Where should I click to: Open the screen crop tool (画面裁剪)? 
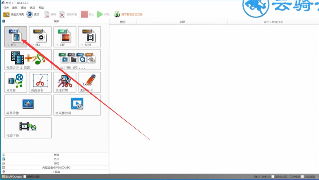[x=40, y=82]
